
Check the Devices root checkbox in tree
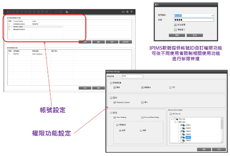175,119
